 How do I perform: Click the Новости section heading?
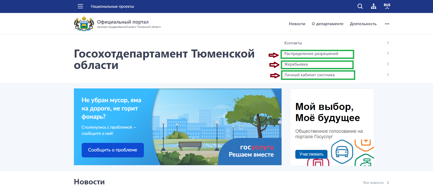point(89,182)
